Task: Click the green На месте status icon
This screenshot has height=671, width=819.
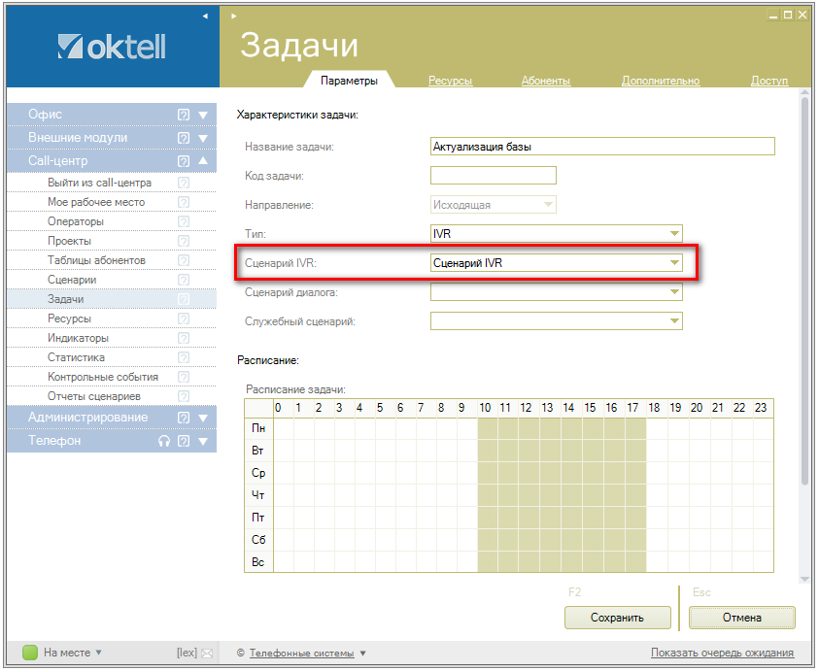Action: (29, 653)
